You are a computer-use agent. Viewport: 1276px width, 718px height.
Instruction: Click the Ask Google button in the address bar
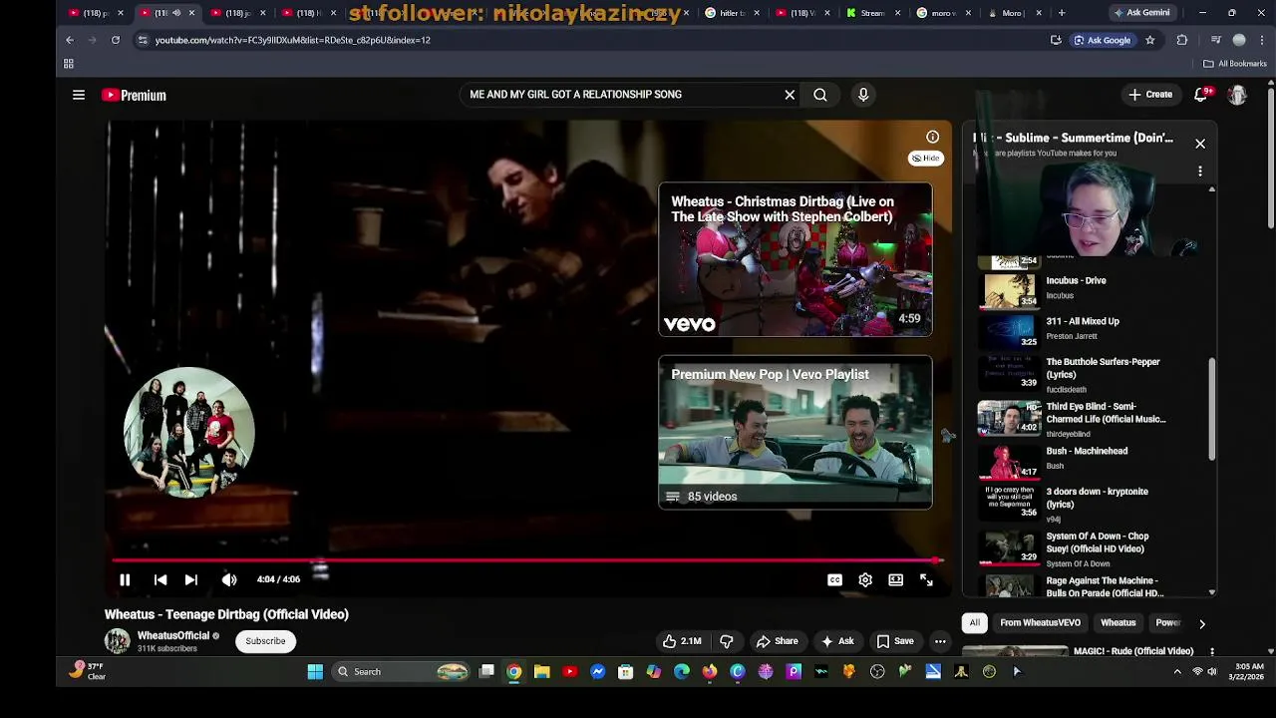(x=1102, y=40)
